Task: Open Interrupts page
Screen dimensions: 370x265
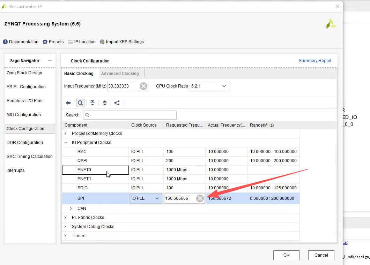Action: tap(16, 170)
